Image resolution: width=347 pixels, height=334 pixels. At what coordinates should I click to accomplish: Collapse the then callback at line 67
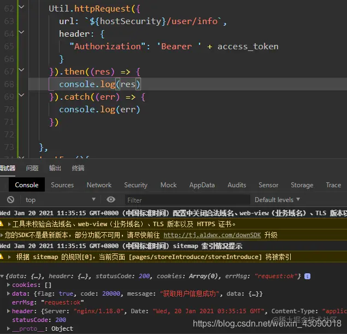pyautogui.click(x=21, y=70)
